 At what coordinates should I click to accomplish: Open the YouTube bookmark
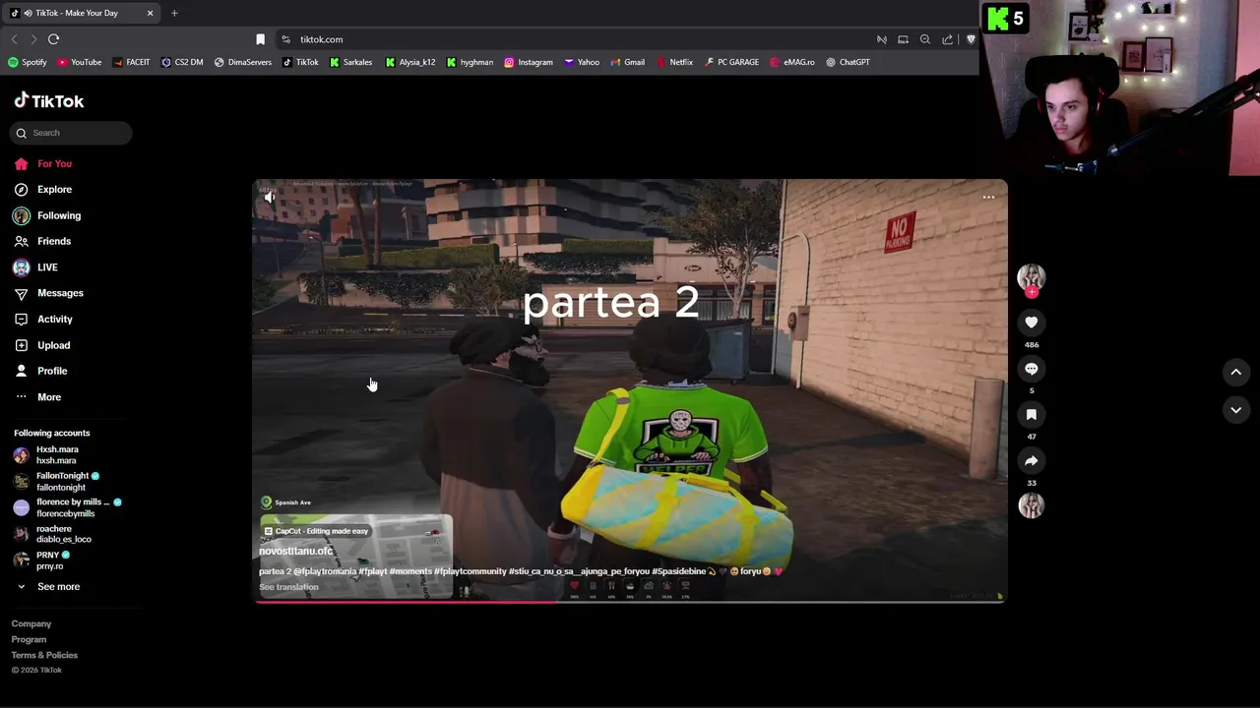click(80, 62)
